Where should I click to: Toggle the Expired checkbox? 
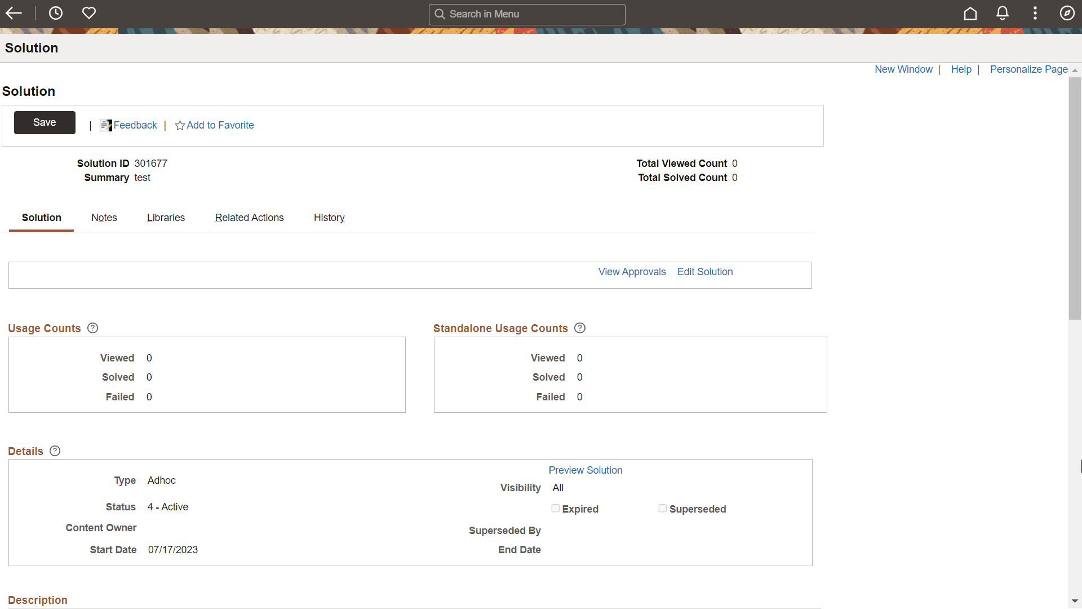(556, 509)
